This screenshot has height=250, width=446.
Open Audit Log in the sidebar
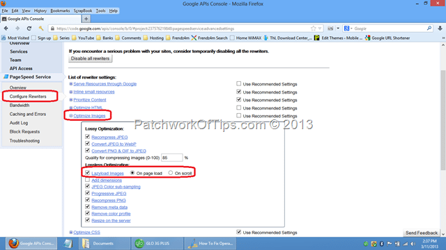click(x=19, y=123)
